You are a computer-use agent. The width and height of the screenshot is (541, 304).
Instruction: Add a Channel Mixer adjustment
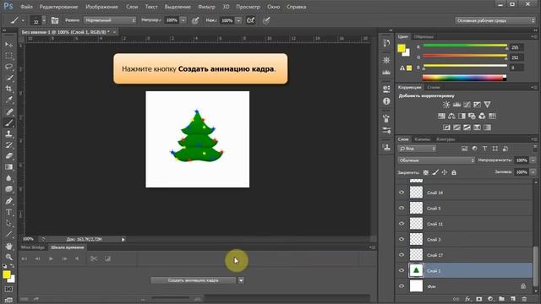(482, 117)
